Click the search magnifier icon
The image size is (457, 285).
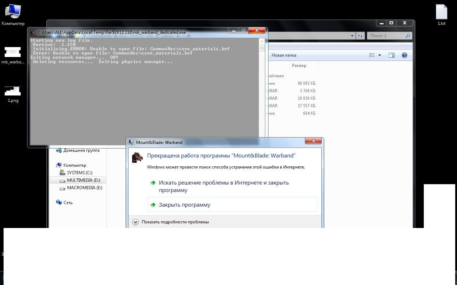click(408, 36)
